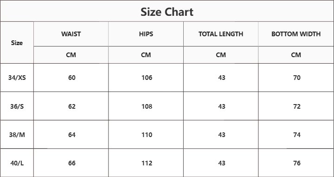334x177 pixels.
Task: Click hips value 108 for 36/S
Action: (x=147, y=106)
